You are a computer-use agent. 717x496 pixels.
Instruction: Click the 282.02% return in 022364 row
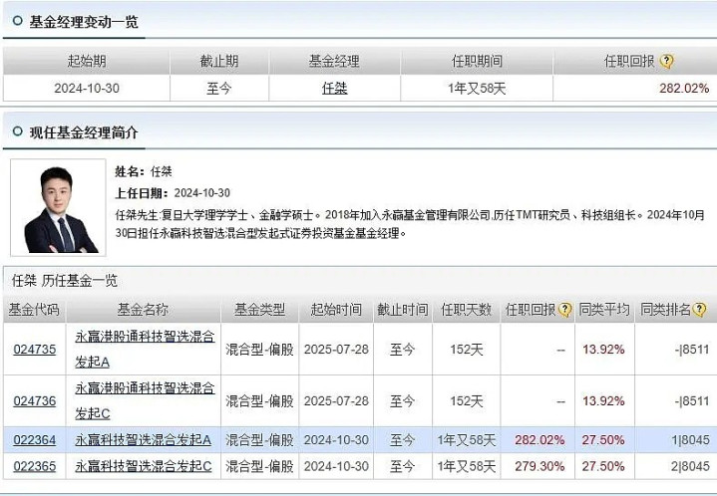[539, 440]
